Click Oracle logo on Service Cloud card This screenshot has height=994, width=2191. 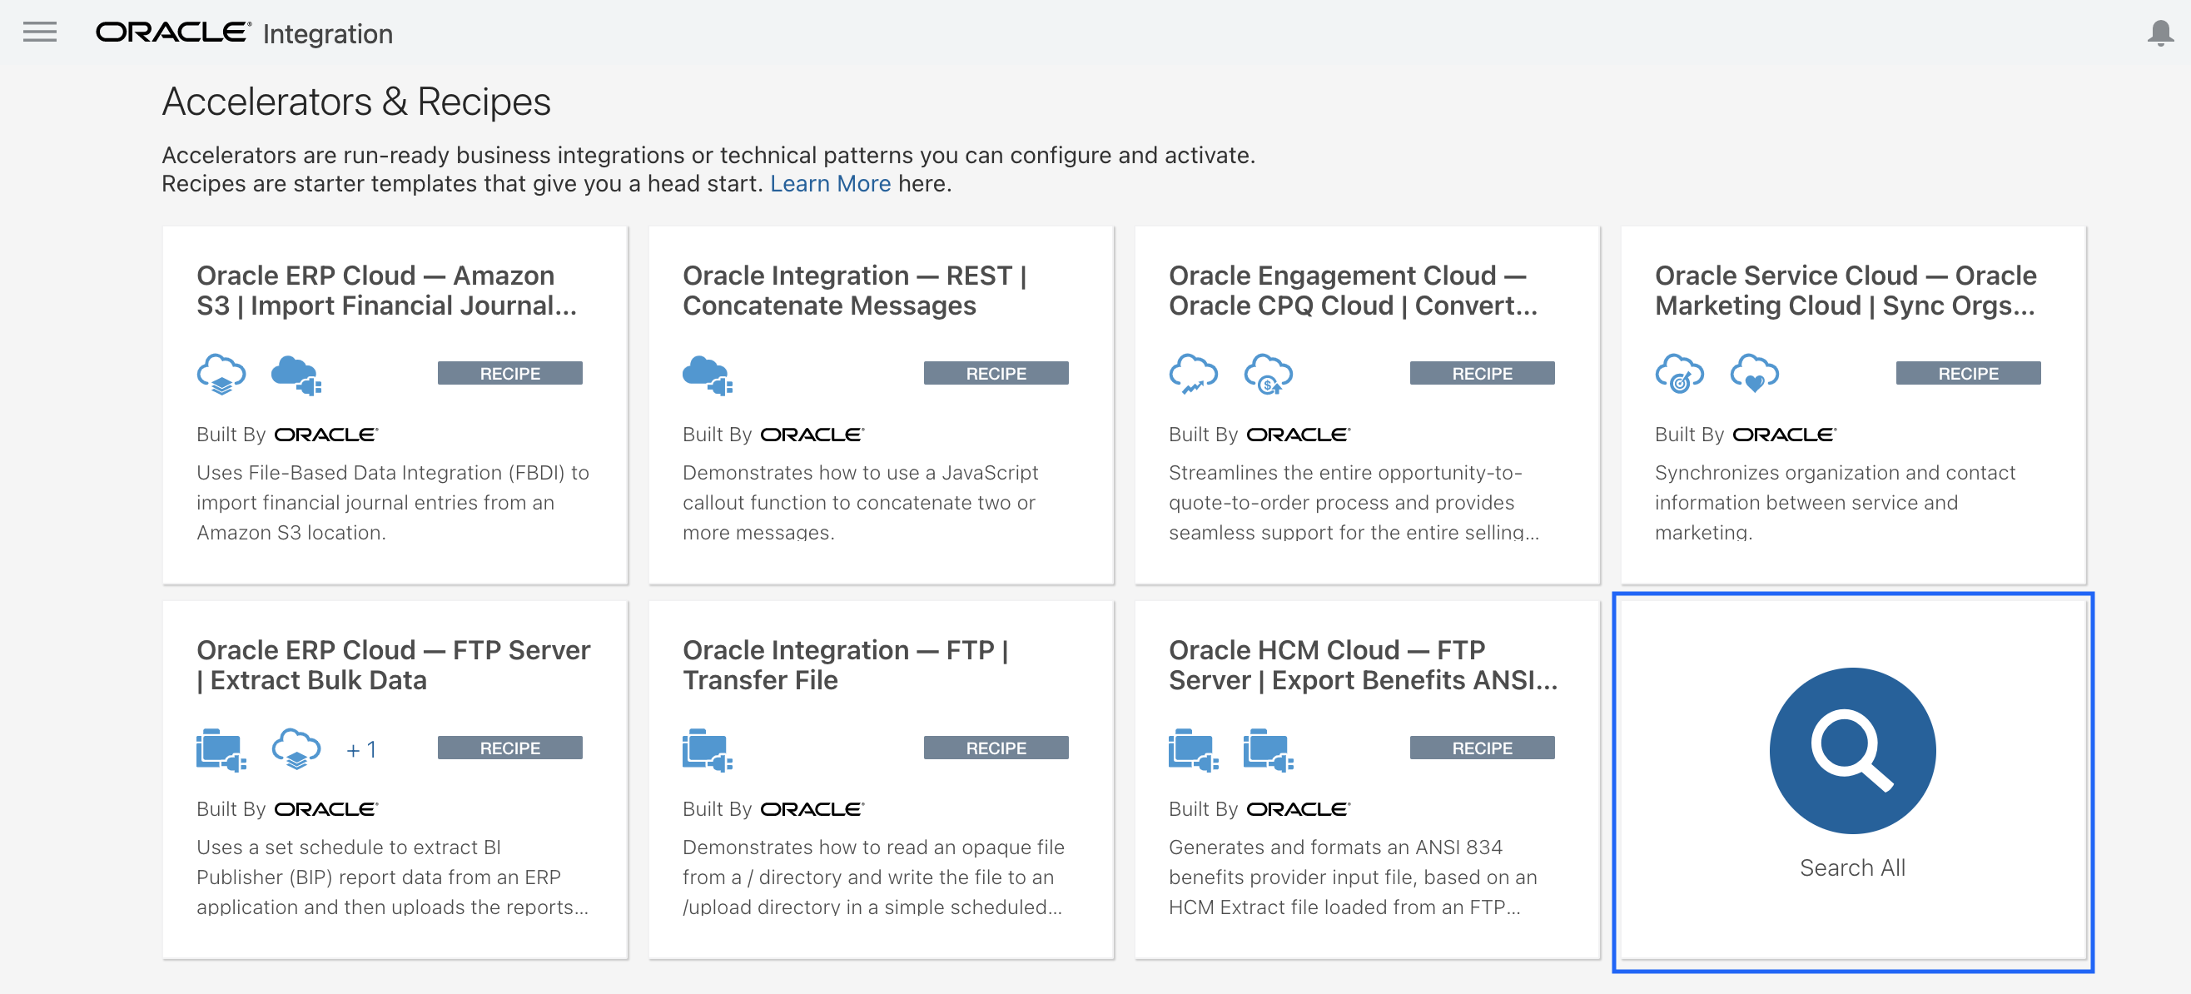1785,435
